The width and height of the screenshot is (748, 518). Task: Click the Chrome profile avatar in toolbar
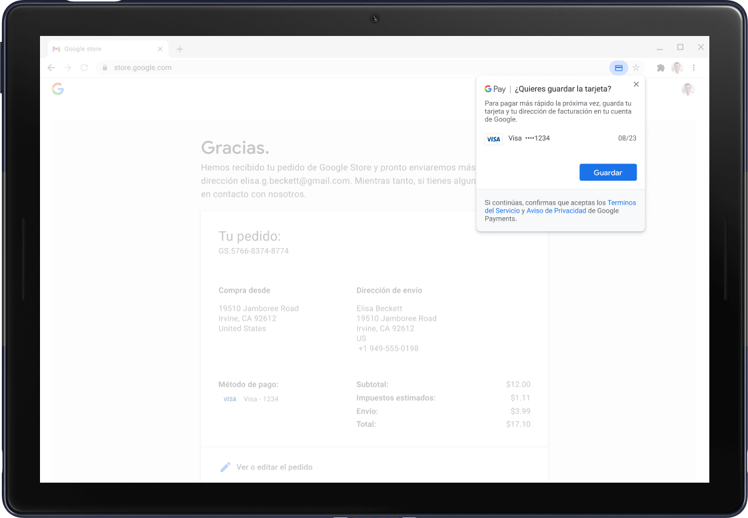click(677, 68)
